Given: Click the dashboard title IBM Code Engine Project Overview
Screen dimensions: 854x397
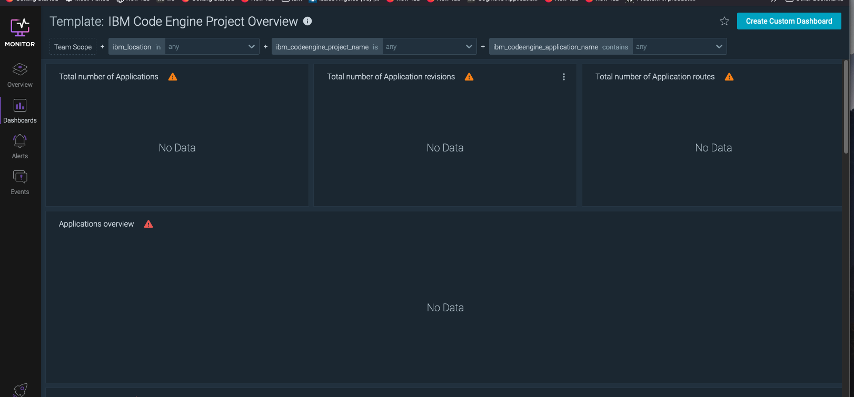Looking at the screenshot, I should (x=203, y=22).
